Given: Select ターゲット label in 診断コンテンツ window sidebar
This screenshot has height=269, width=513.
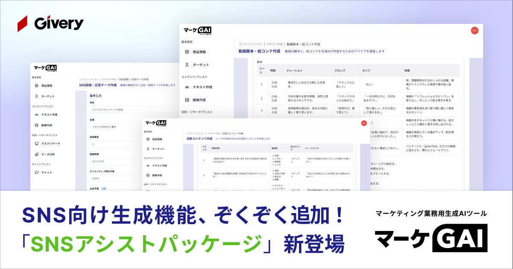Looking at the screenshot, I should [x=158, y=149].
